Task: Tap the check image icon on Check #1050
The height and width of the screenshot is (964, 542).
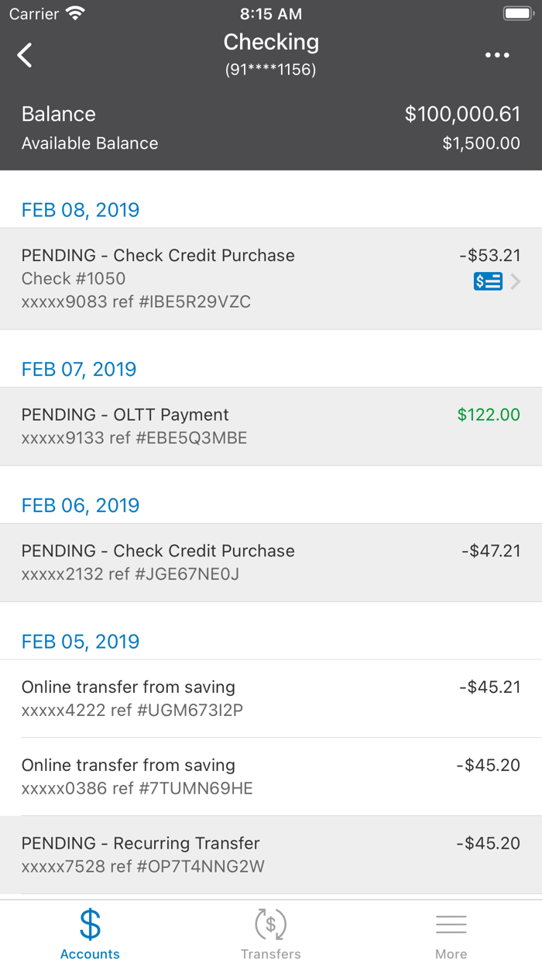Action: coord(488,281)
